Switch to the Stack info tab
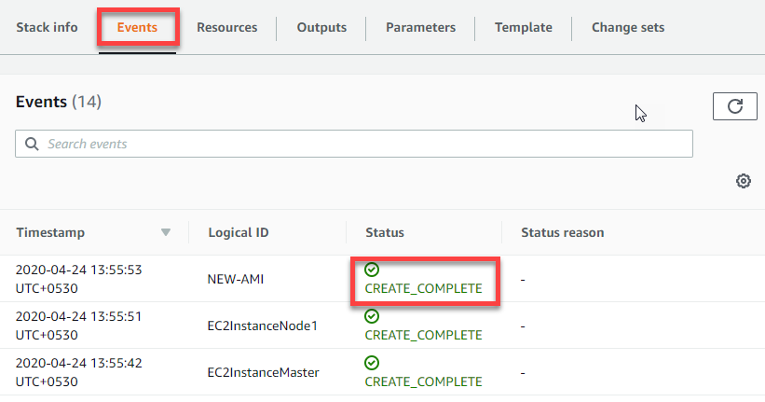The height and width of the screenshot is (402, 765). pyautogui.click(x=47, y=27)
